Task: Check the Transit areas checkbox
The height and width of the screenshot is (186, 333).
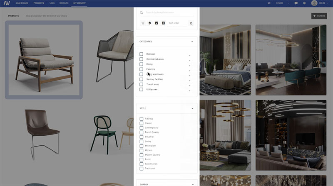Action: [x=141, y=85]
